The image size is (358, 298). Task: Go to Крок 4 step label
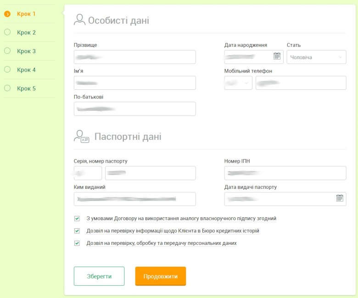(26, 70)
